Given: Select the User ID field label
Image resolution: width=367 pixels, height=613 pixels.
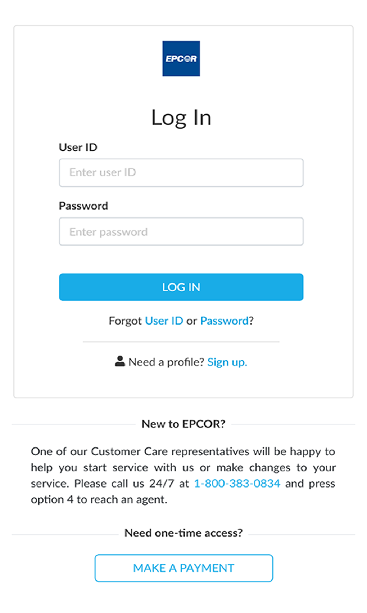Looking at the screenshot, I should click(x=78, y=147).
